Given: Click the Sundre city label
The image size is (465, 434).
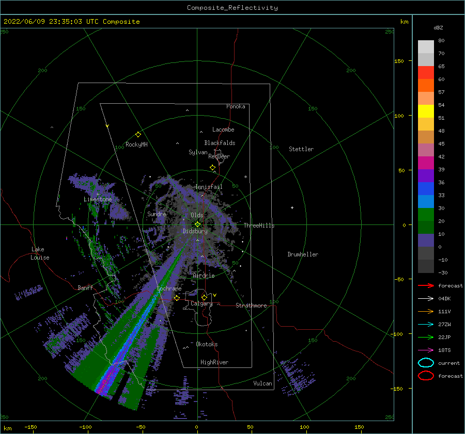Looking at the screenshot, I should [157, 214].
